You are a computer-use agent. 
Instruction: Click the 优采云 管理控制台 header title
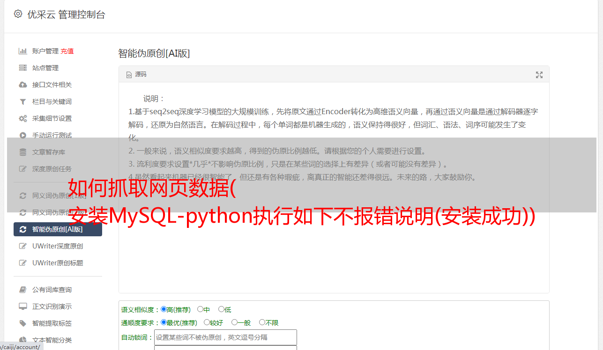[67, 15]
